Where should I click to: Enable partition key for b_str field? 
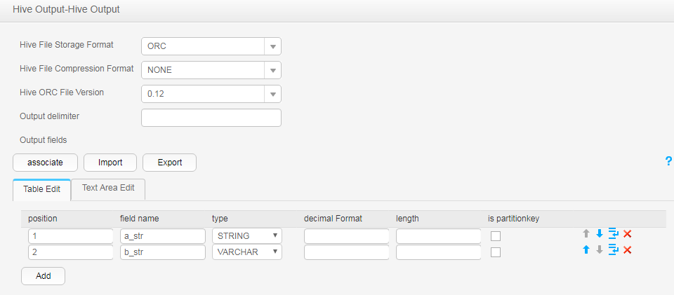coord(496,252)
